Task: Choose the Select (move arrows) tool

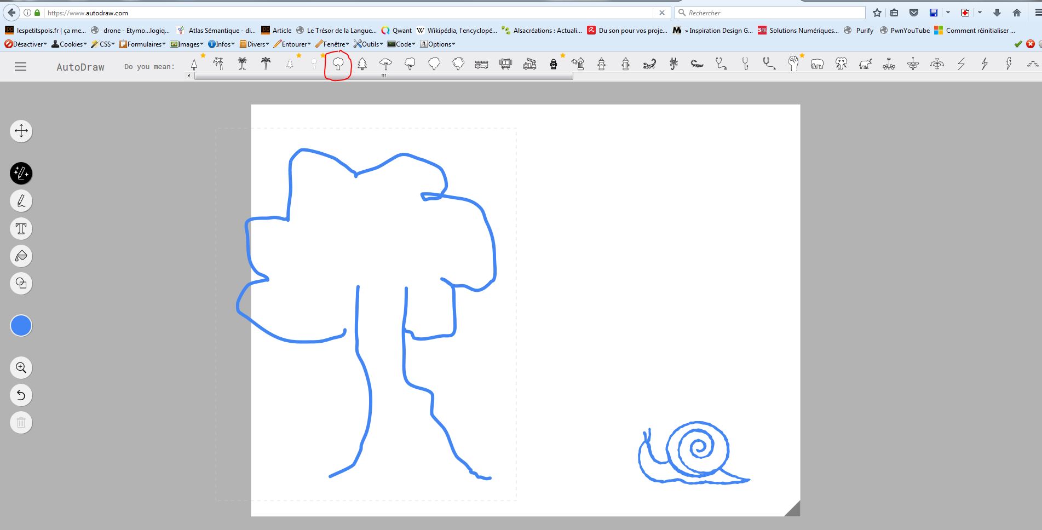Action: click(x=21, y=131)
